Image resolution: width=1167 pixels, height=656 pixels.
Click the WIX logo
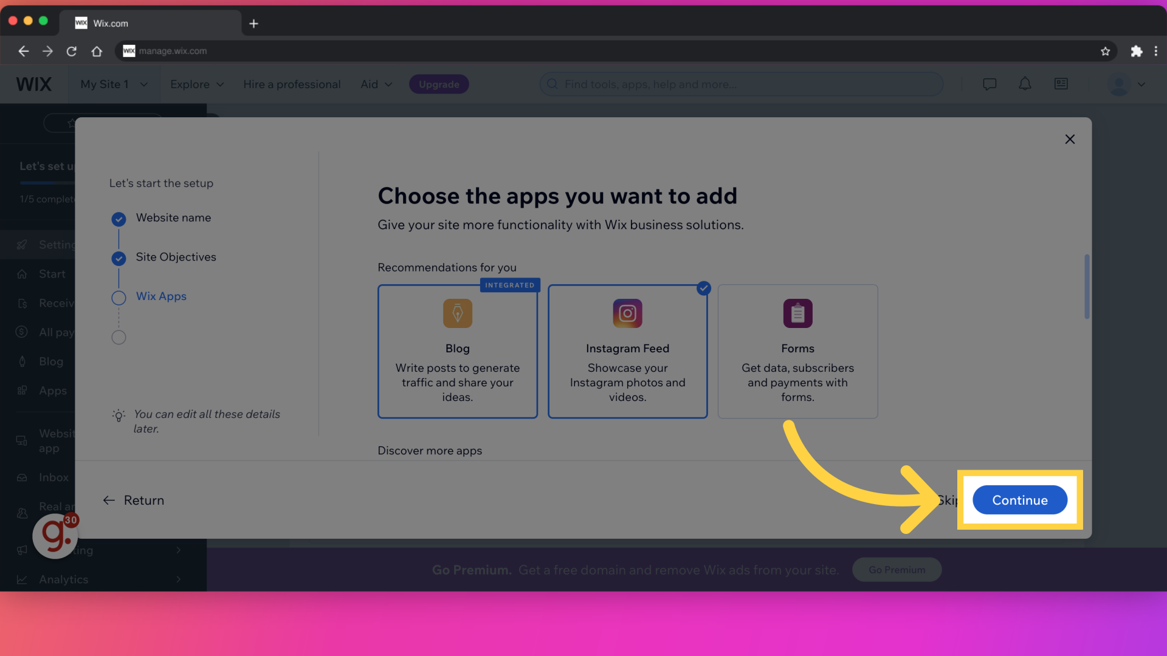34,84
